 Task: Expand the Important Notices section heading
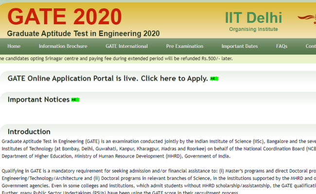pyautogui.click(x=38, y=99)
